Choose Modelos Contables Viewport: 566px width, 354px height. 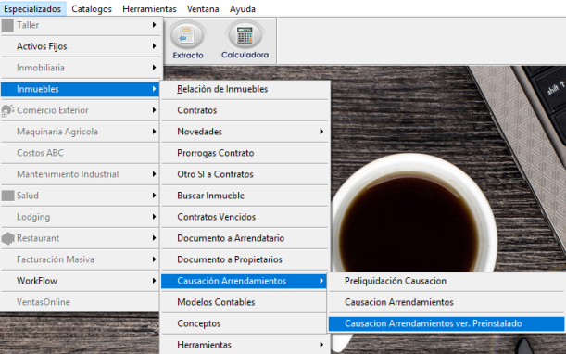click(245, 302)
